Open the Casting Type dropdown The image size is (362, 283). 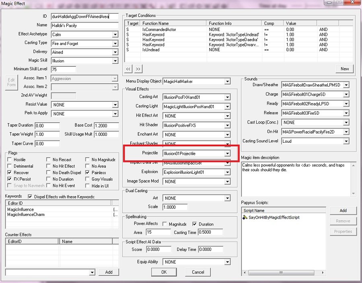click(x=115, y=43)
